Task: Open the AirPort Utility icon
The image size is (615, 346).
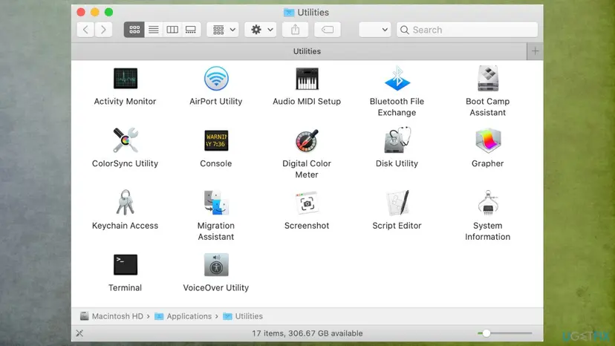Action: pos(216,79)
